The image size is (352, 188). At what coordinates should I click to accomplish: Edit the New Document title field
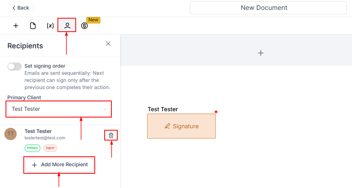point(268,8)
